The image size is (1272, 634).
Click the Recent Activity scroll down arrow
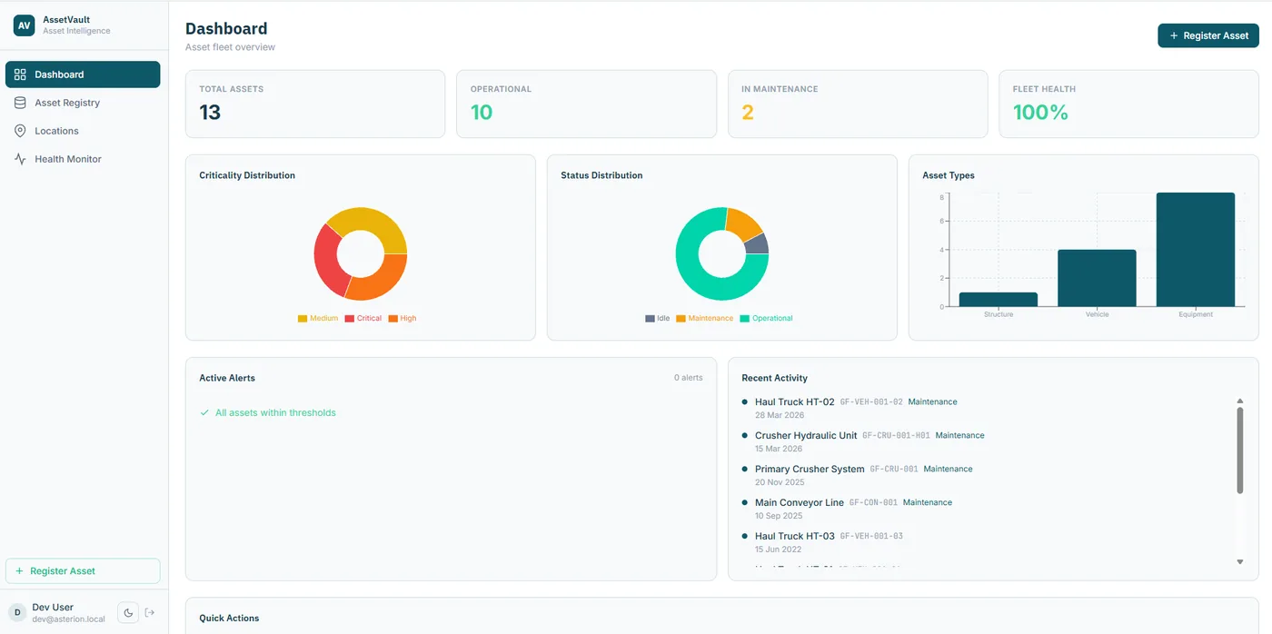pyautogui.click(x=1240, y=562)
